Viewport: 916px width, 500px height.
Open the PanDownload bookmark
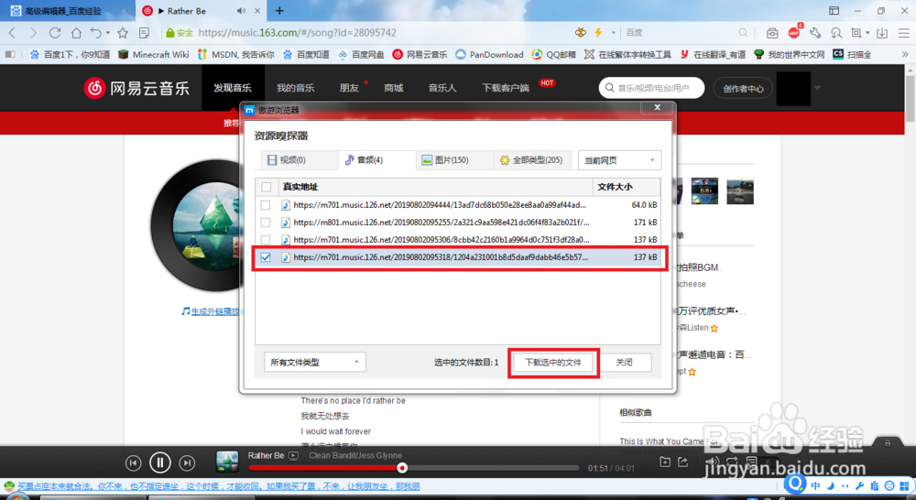point(489,54)
